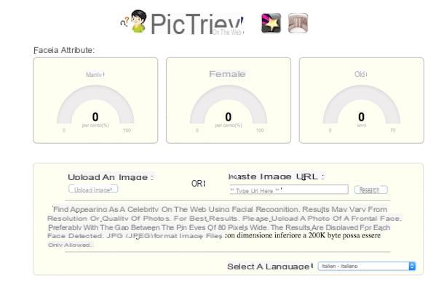
Task: Click the Manly gauge panel
Action: pyautogui.click(x=95, y=100)
